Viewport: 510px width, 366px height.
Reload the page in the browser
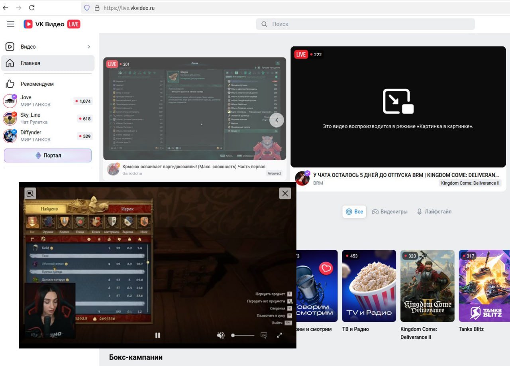(32, 8)
